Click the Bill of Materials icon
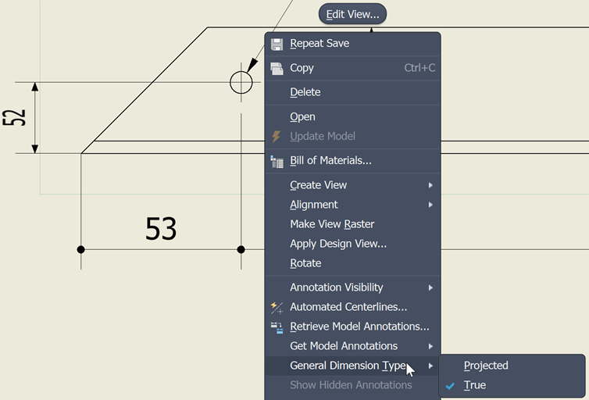The width and height of the screenshot is (589, 400). 277,162
